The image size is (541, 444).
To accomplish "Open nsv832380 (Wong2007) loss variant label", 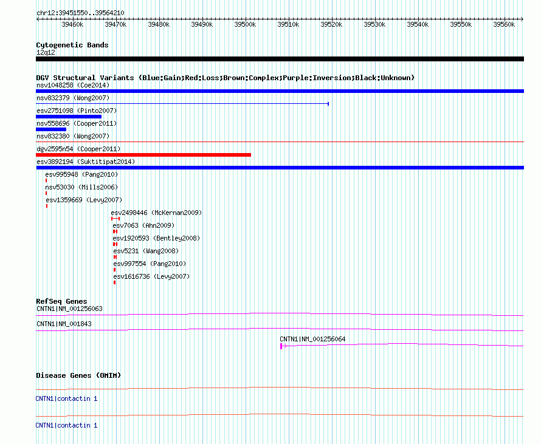I will (73, 136).
